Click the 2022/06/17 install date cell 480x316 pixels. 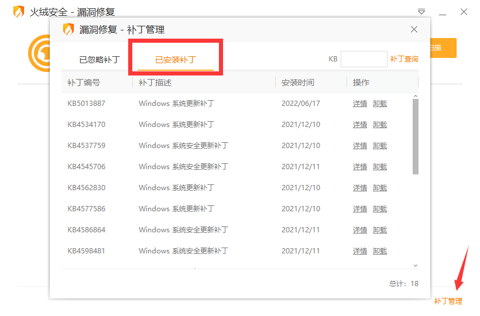[x=301, y=104]
